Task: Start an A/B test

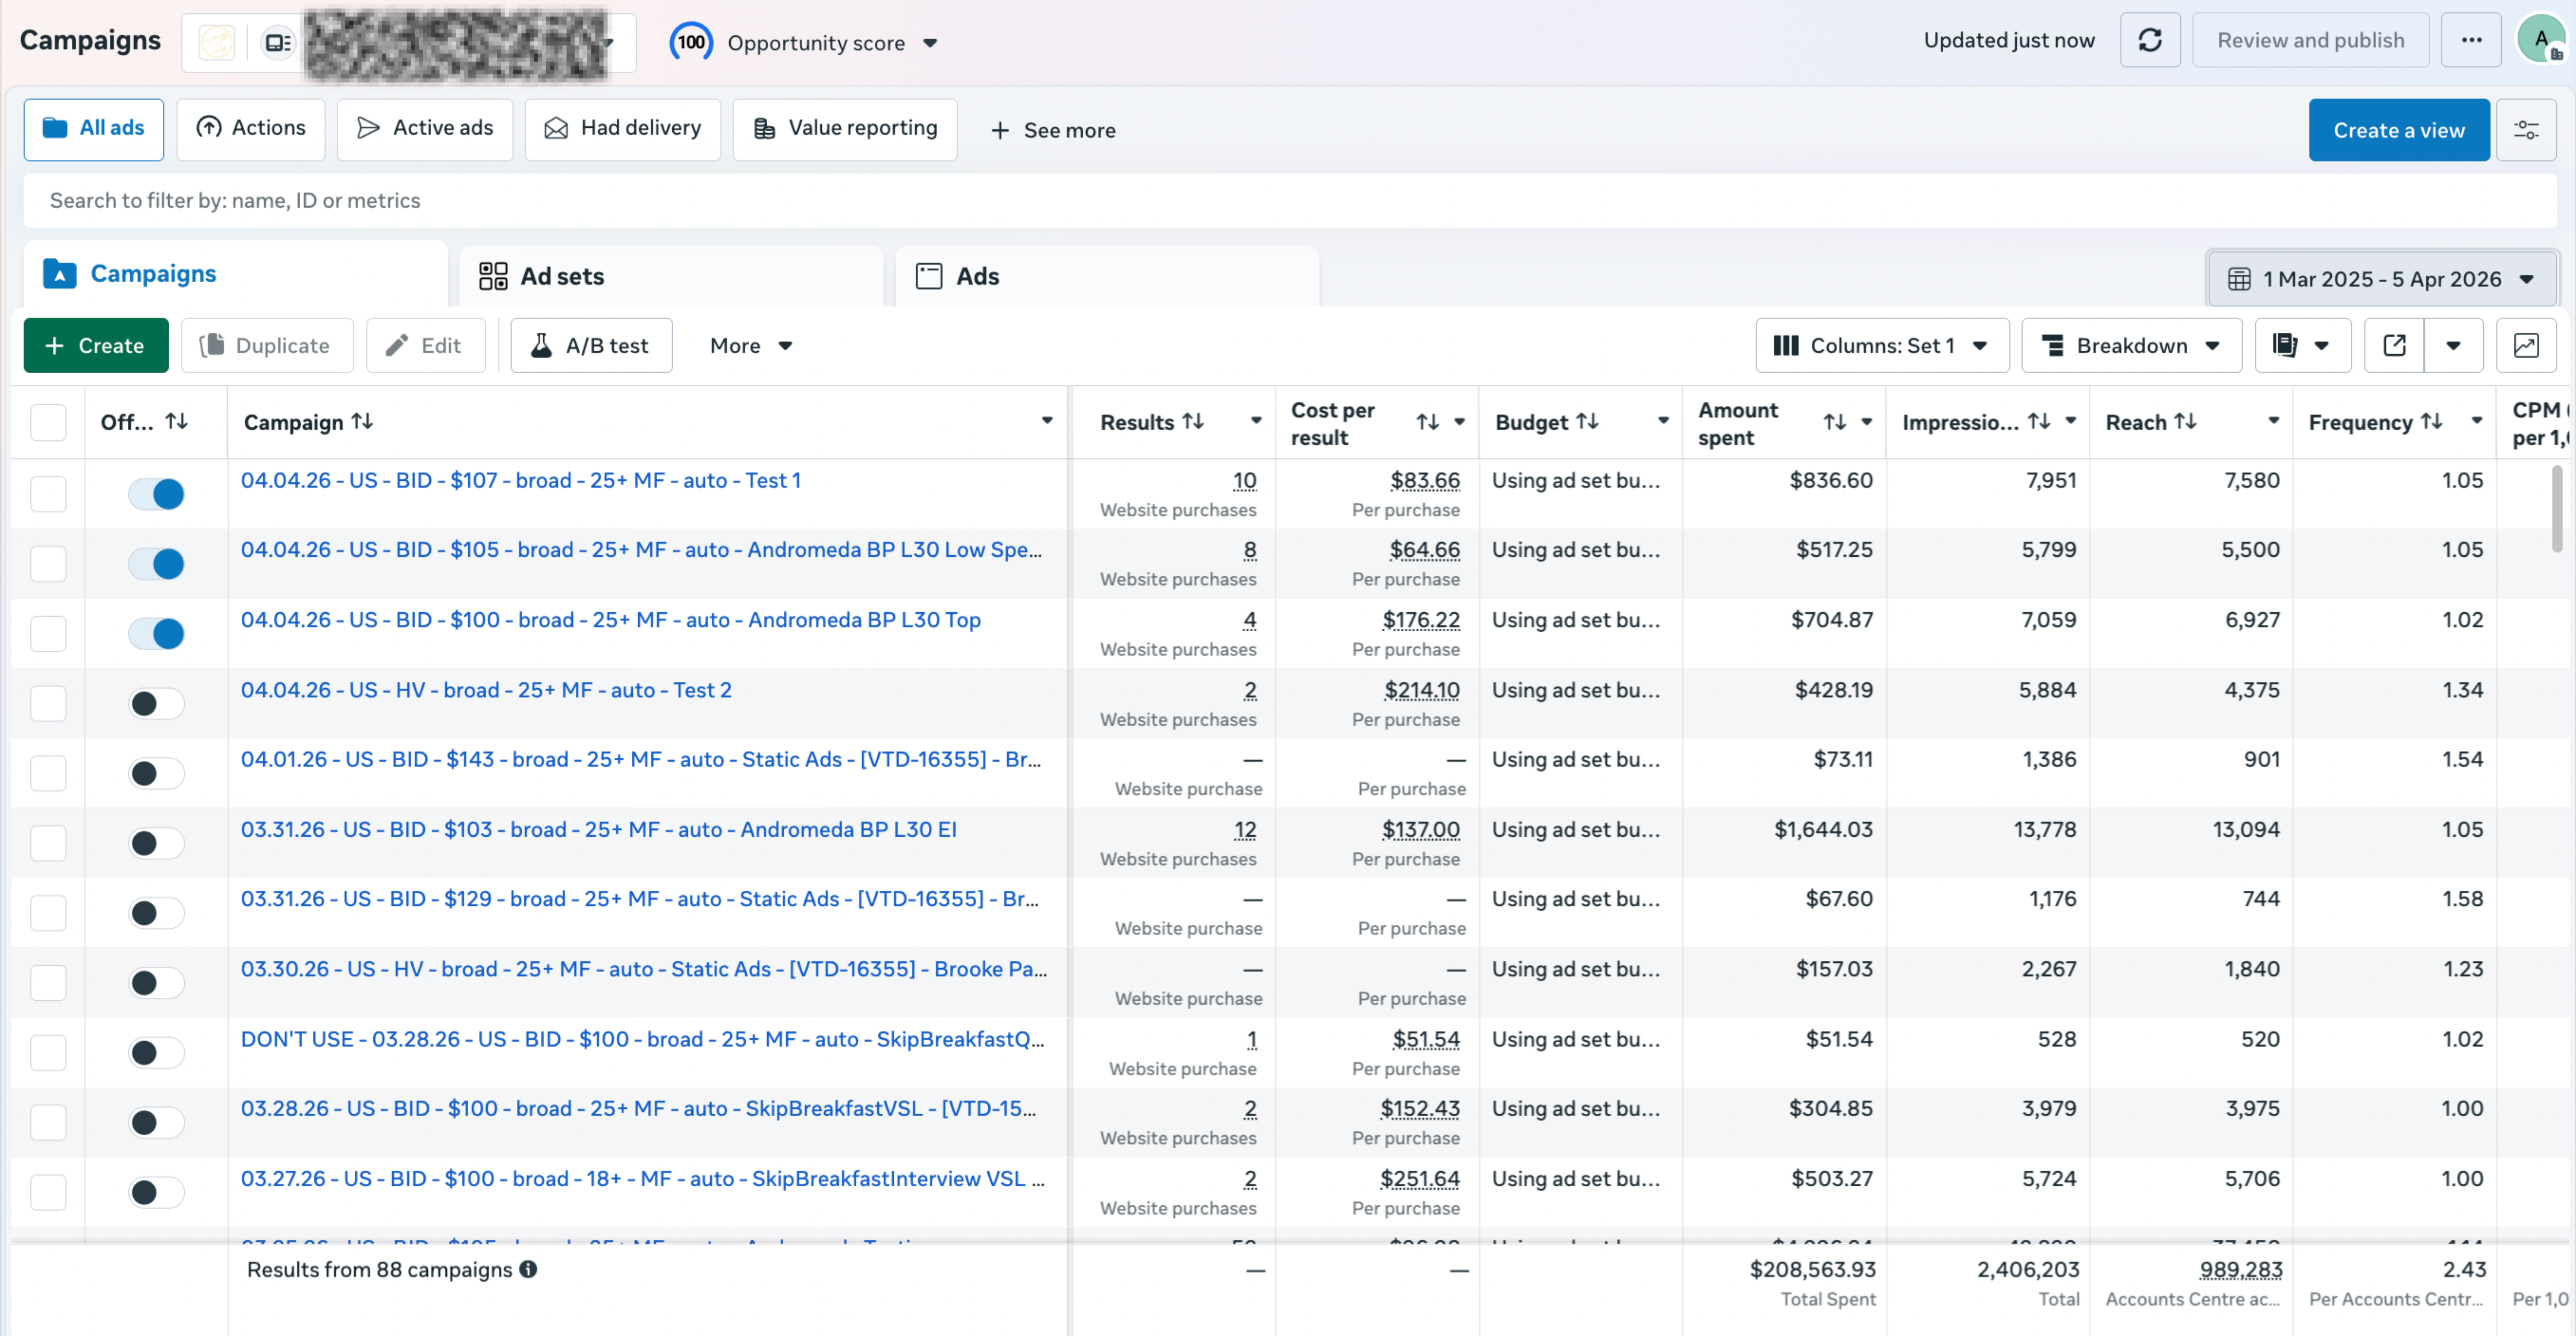Action: 591,346
